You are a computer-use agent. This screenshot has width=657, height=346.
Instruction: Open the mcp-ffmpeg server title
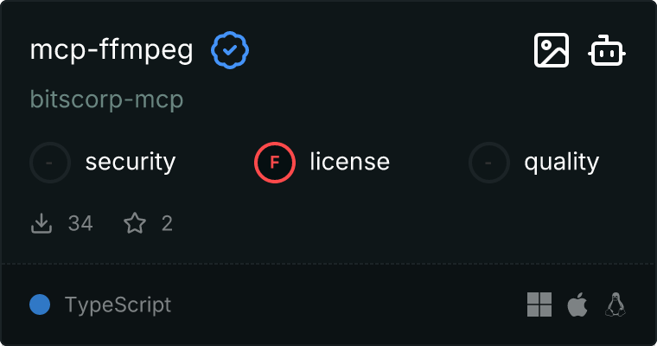point(112,51)
